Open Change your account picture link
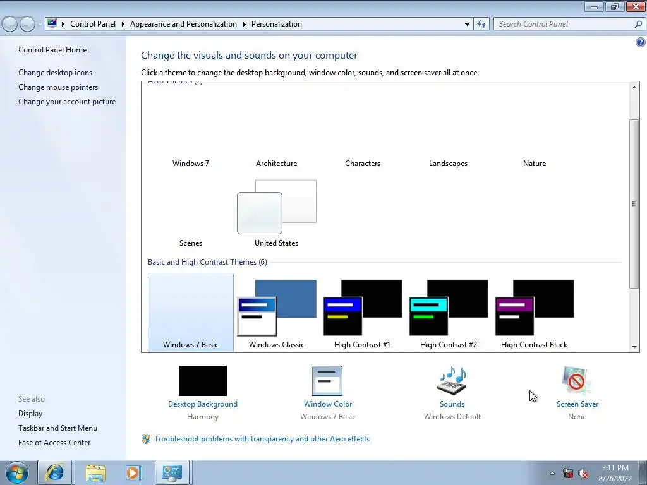 point(67,102)
